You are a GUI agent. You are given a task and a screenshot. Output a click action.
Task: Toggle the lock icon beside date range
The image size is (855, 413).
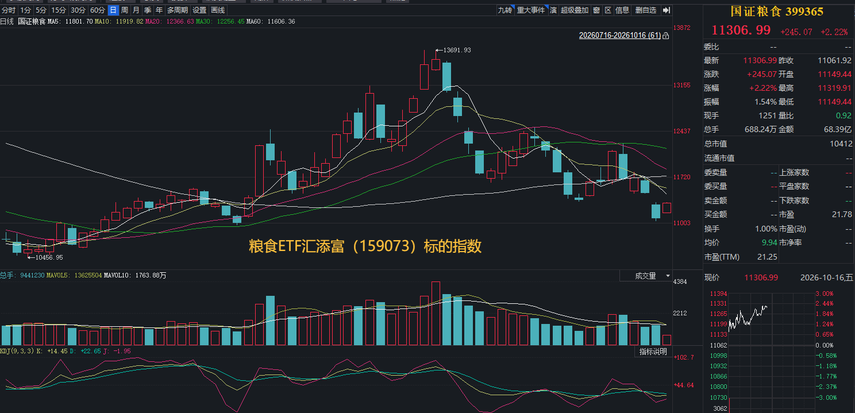click(x=665, y=36)
